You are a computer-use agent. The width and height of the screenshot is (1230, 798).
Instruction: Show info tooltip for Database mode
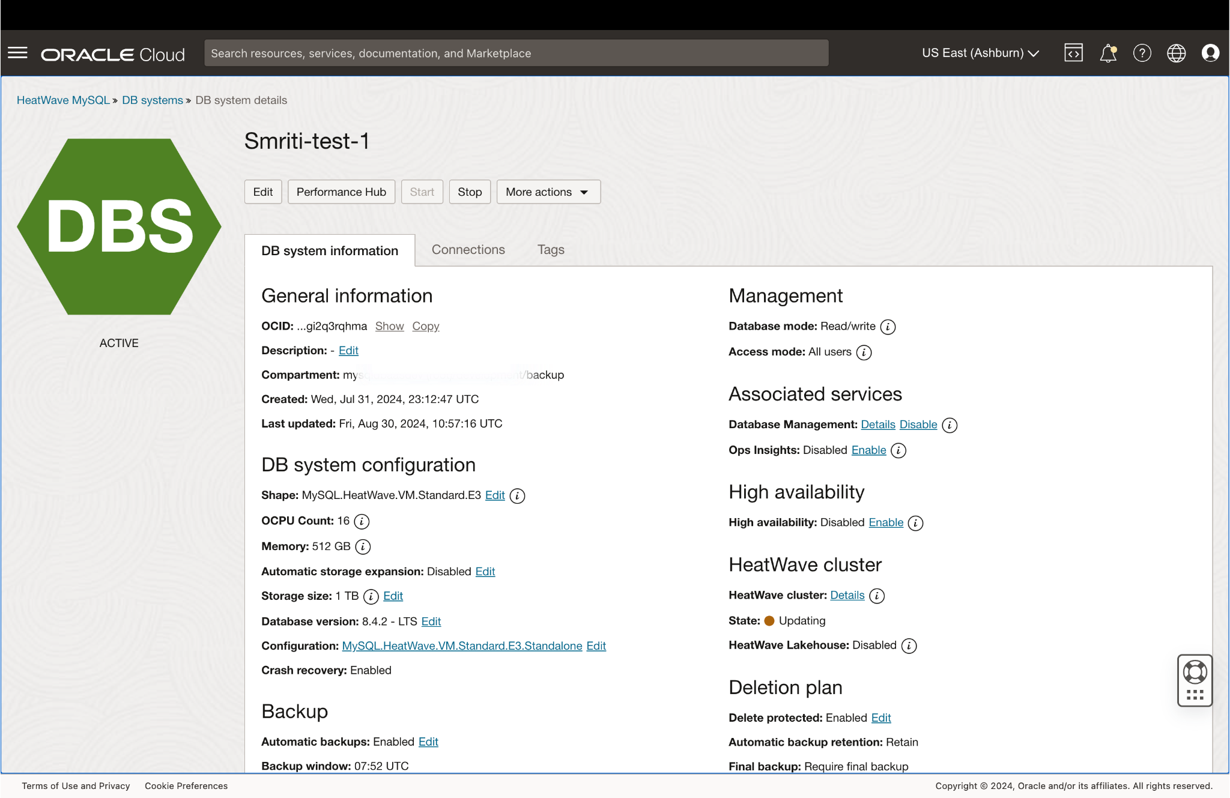[x=888, y=327]
